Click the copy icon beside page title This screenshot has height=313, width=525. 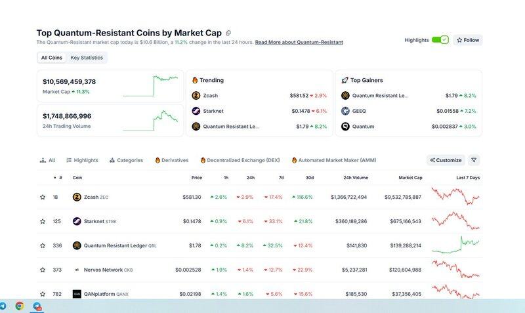tap(228, 33)
